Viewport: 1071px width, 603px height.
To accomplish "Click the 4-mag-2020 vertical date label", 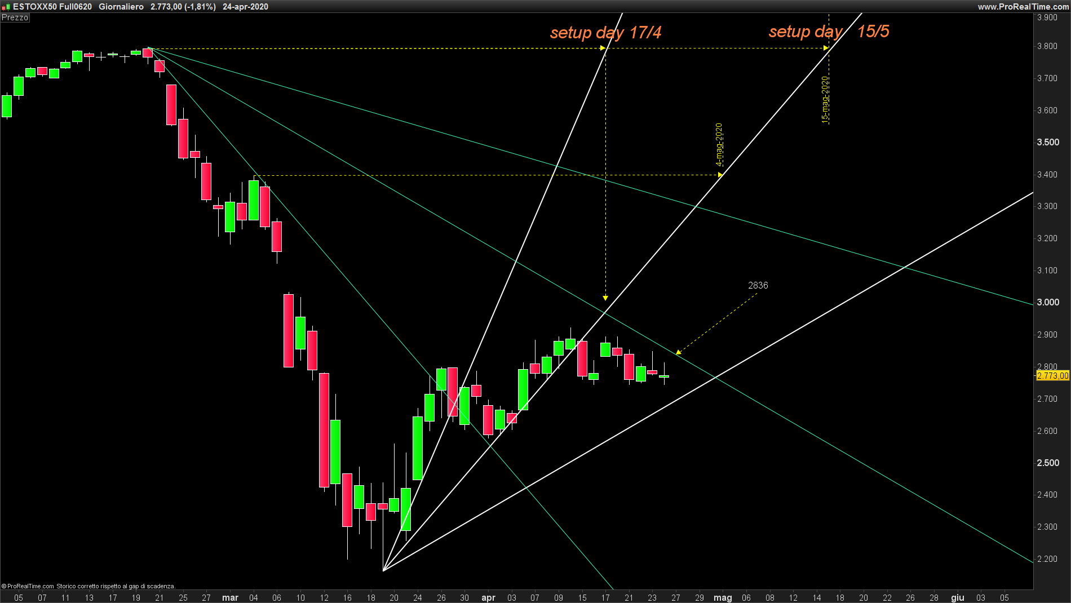I will [719, 145].
